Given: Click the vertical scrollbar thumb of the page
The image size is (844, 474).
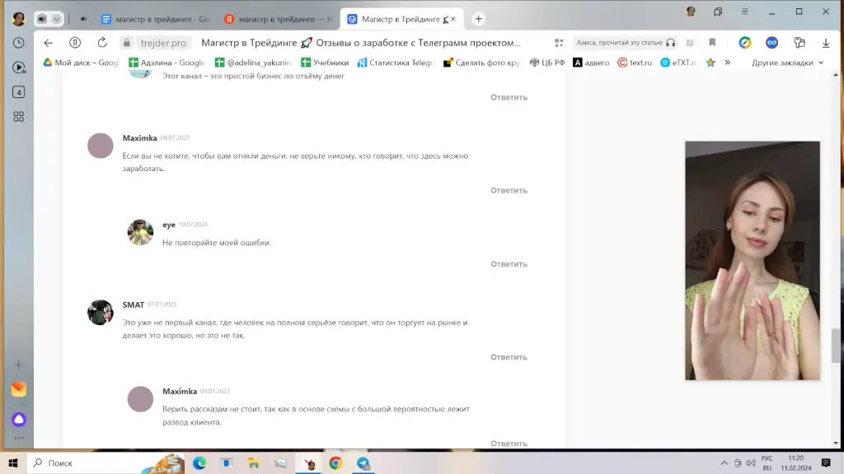Looking at the screenshot, I should pos(836,346).
